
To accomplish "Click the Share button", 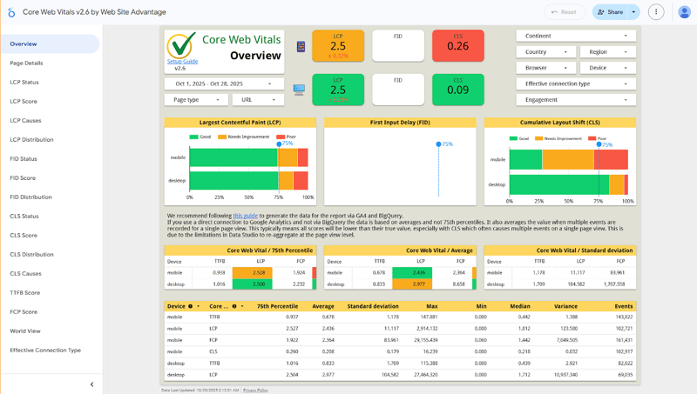I will point(609,12).
